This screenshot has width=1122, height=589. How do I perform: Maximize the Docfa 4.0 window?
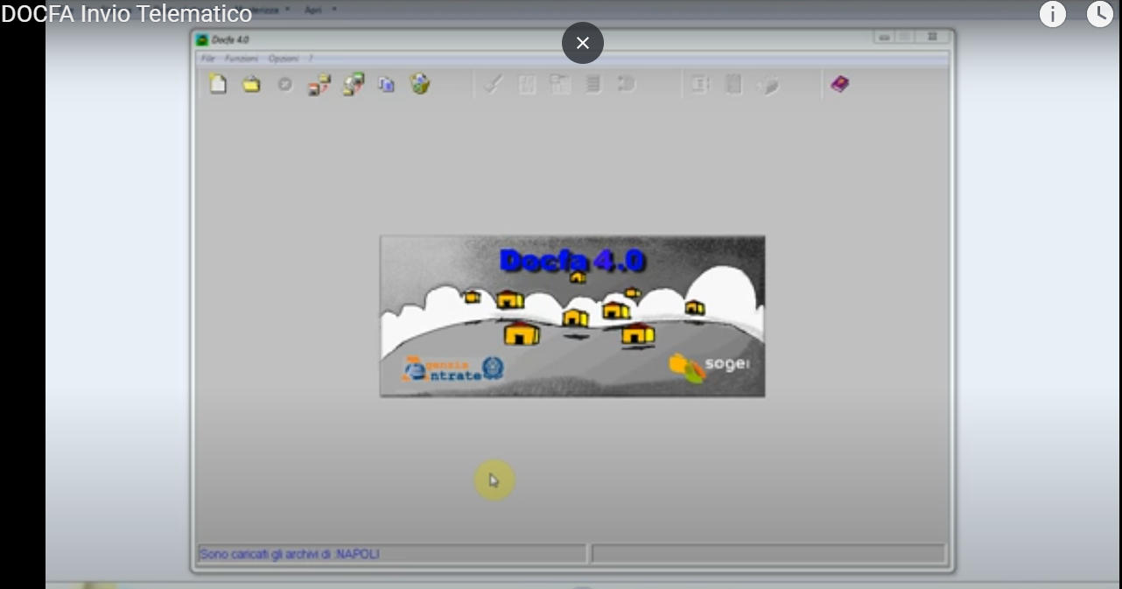click(905, 37)
